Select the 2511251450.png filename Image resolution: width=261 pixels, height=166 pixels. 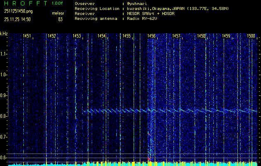(x=18, y=11)
